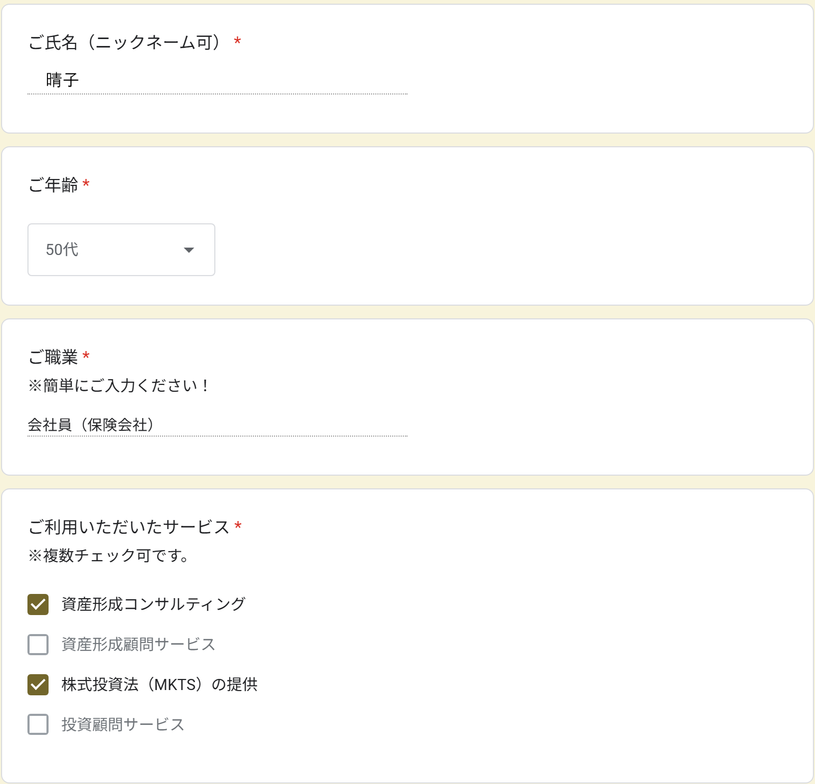Tick the 資産形成顧問サービス checkbox
This screenshot has height=784, width=815.
point(38,645)
